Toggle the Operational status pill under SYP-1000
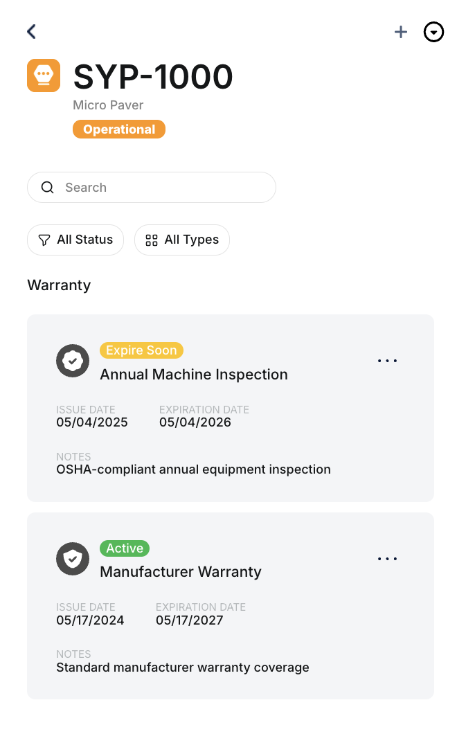 click(118, 129)
